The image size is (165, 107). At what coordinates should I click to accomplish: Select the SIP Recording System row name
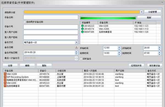click(18, 77)
